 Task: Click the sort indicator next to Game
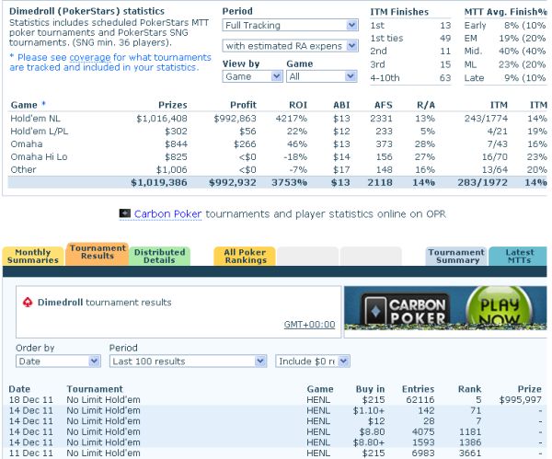[43, 104]
